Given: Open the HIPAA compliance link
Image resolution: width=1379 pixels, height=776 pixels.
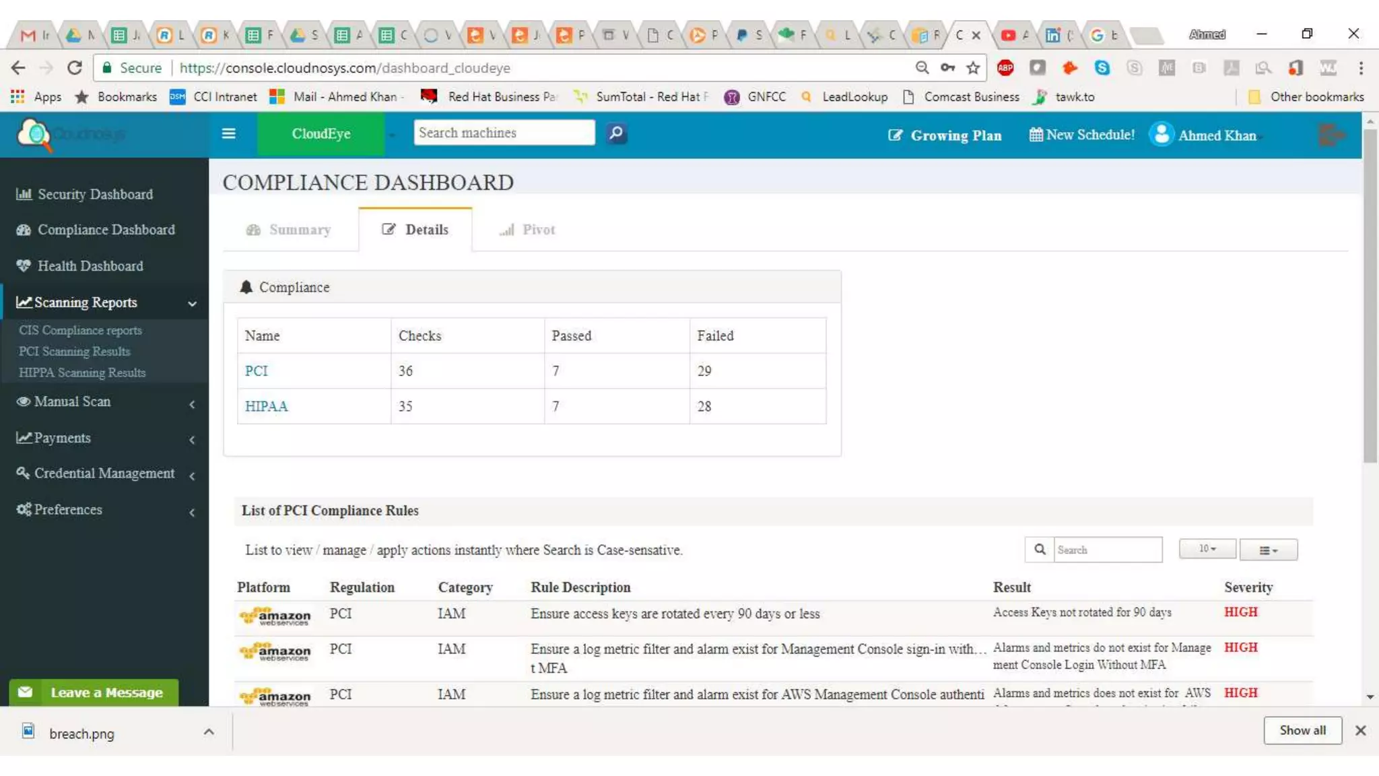Looking at the screenshot, I should [266, 406].
